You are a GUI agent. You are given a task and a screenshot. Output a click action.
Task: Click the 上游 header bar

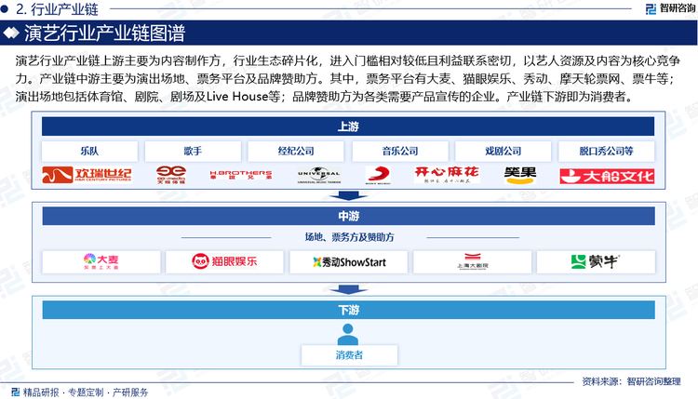point(348,126)
